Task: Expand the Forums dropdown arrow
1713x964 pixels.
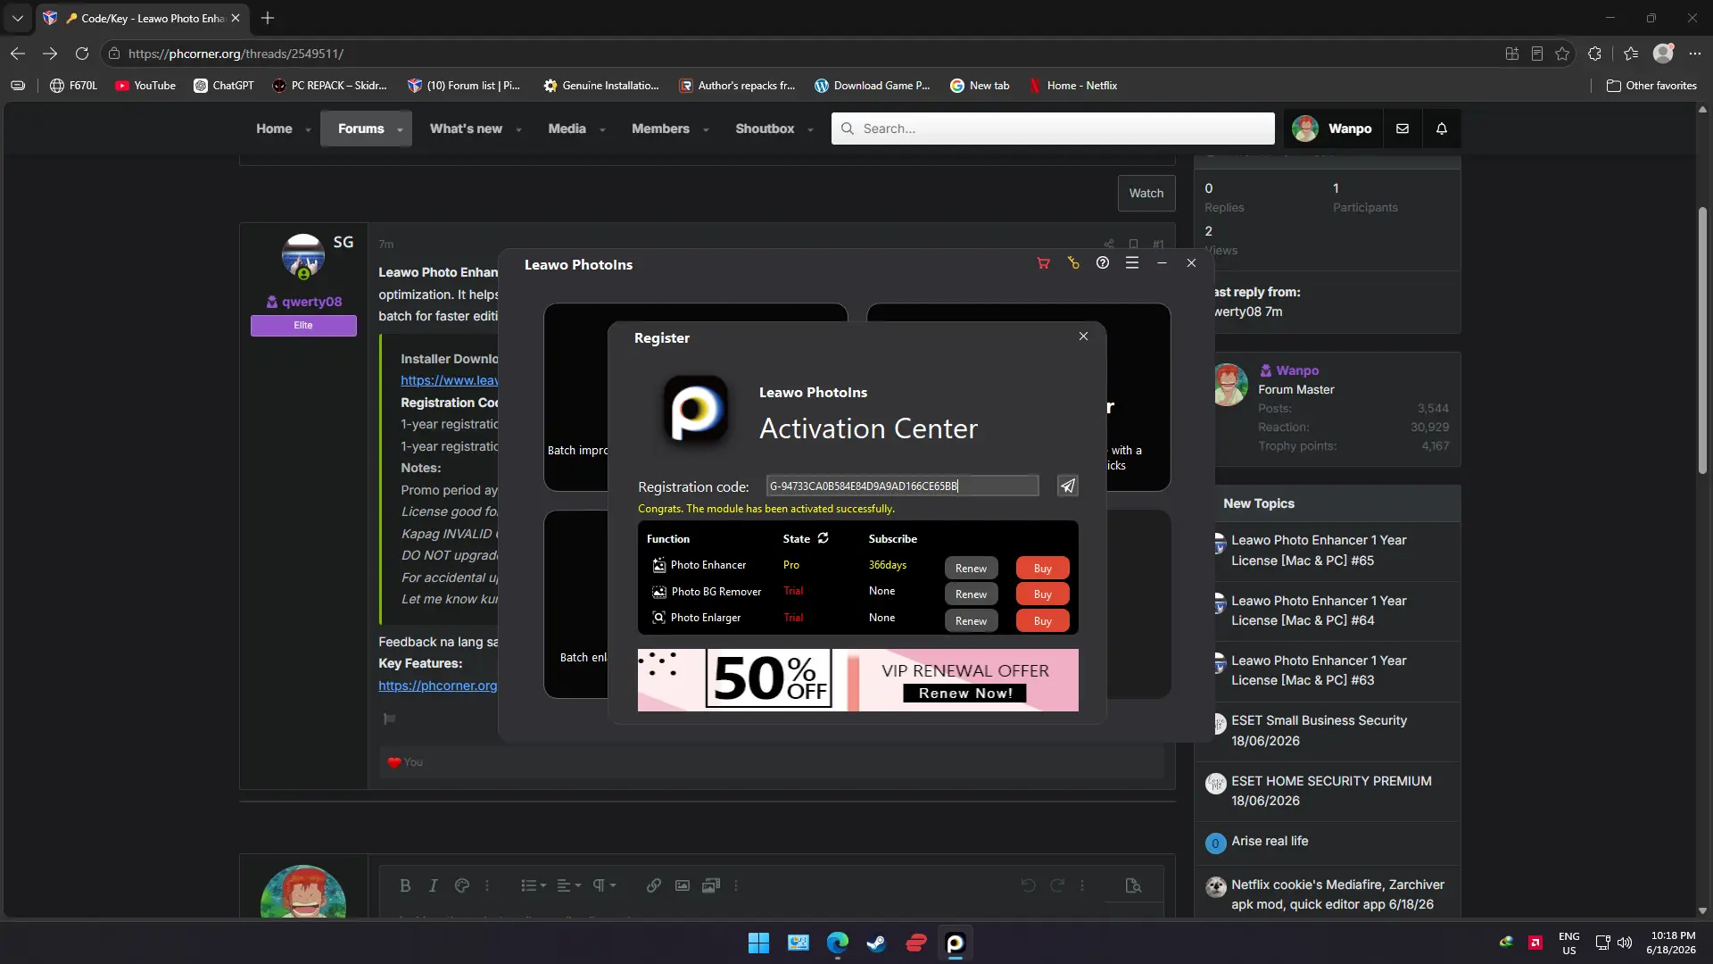Action: coord(400,129)
